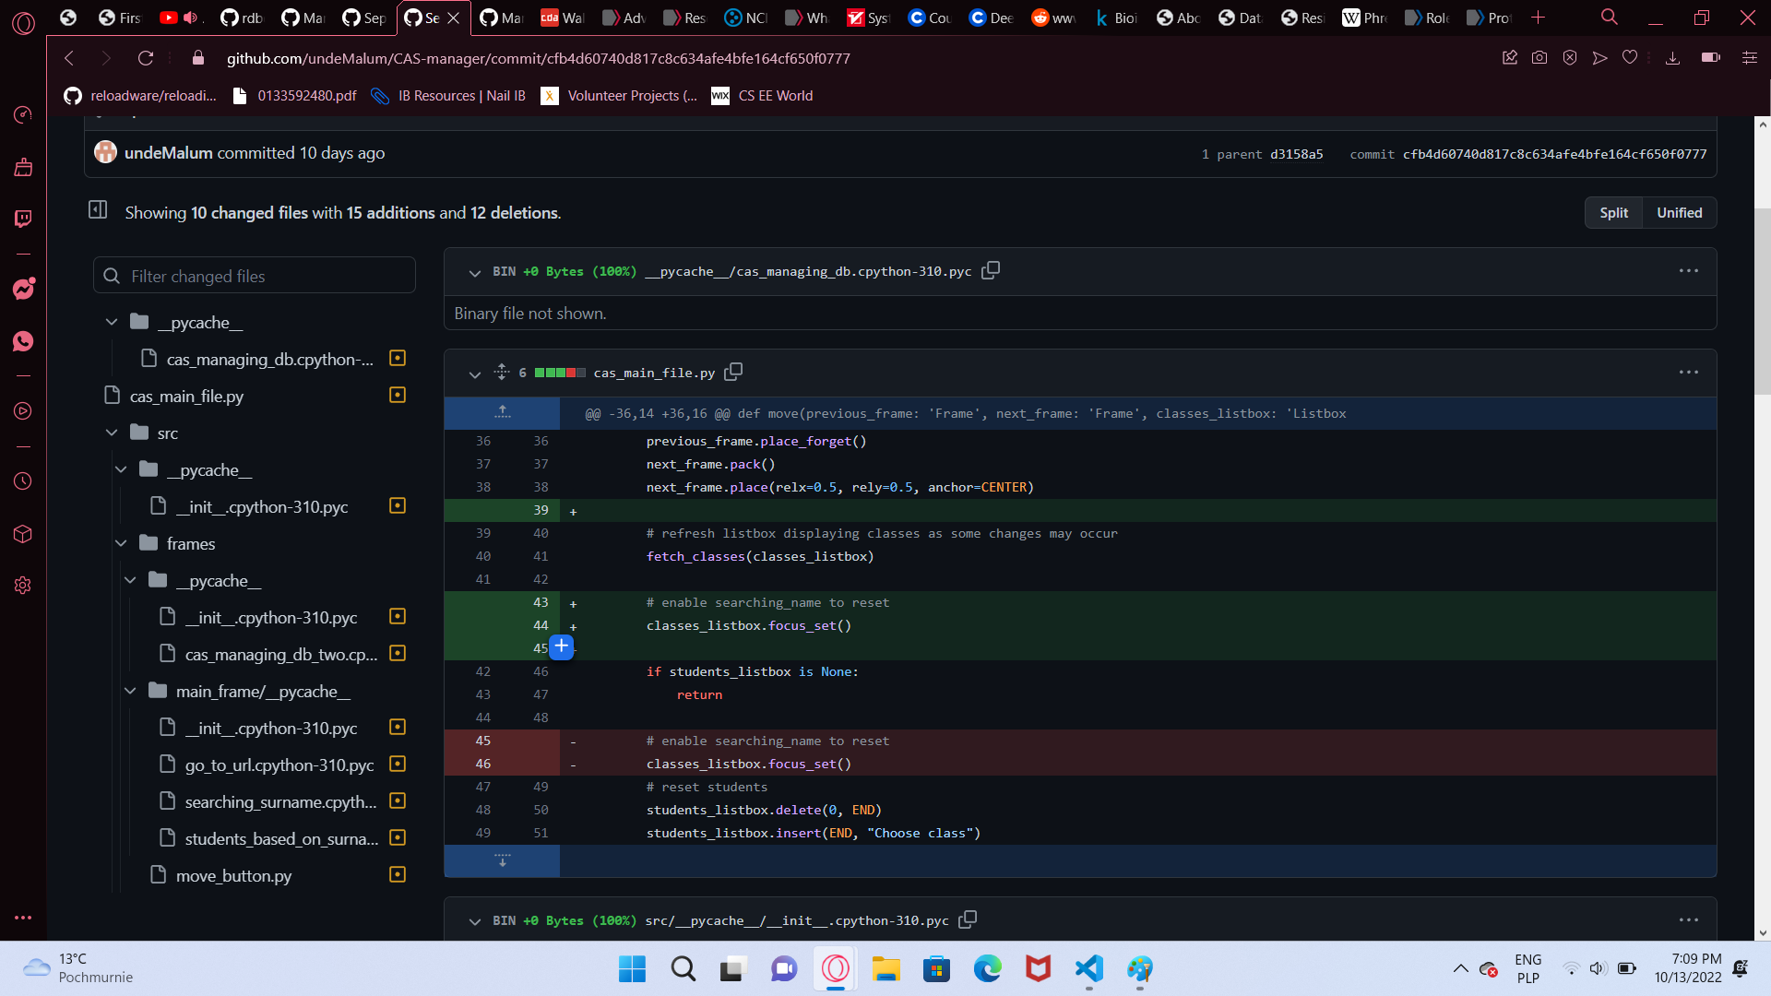Open weather widget in taskbar
The image size is (1771, 996).
pyautogui.click(x=78, y=968)
